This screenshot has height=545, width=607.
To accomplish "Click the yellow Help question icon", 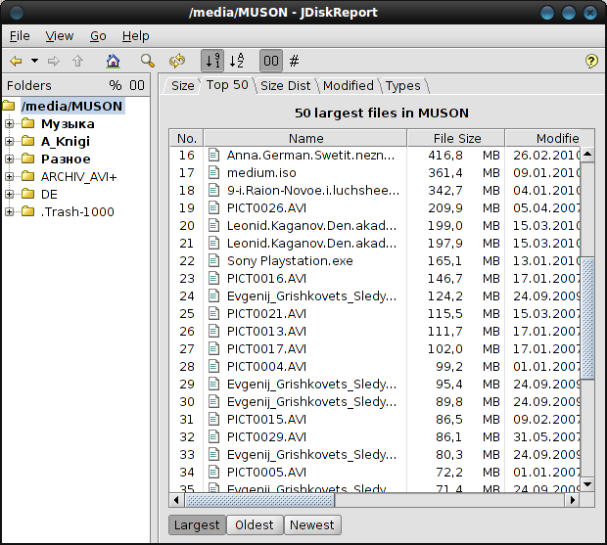I will click(x=591, y=61).
